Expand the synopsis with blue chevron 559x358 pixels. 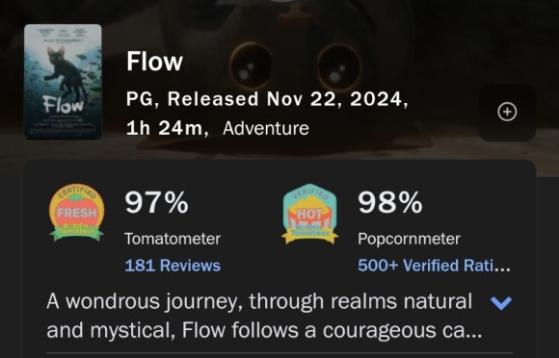click(x=501, y=302)
